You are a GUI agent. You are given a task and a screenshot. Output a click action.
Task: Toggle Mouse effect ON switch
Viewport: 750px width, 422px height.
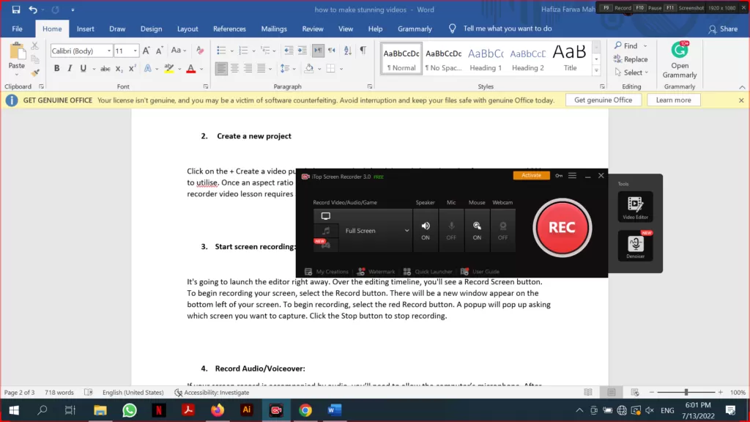(477, 230)
